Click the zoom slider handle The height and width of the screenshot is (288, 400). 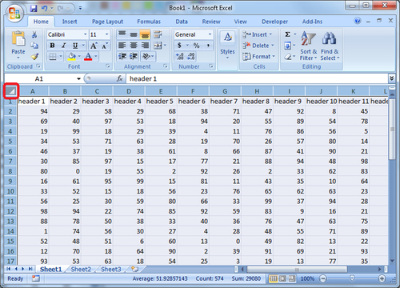pyautogui.click(x=352, y=278)
